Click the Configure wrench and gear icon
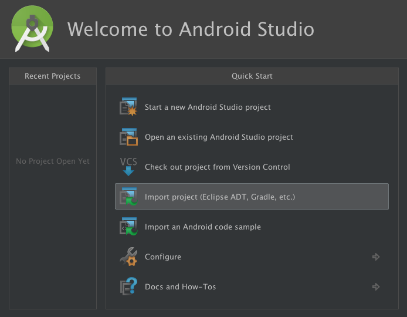Image resolution: width=407 pixels, height=317 pixels. pos(128,257)
